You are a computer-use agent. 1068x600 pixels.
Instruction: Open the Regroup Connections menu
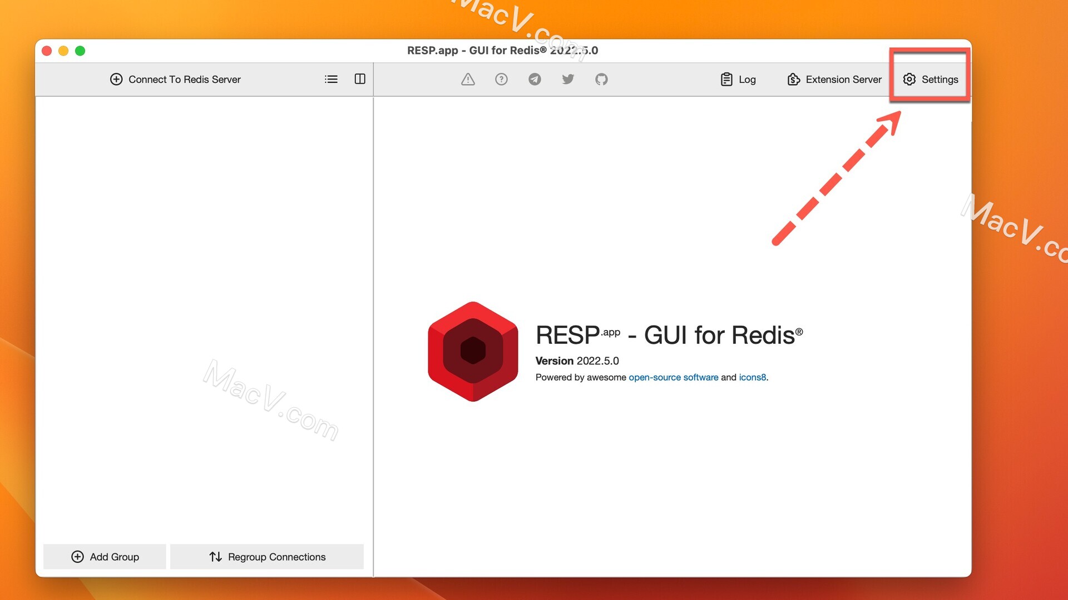tap(266, 556)
